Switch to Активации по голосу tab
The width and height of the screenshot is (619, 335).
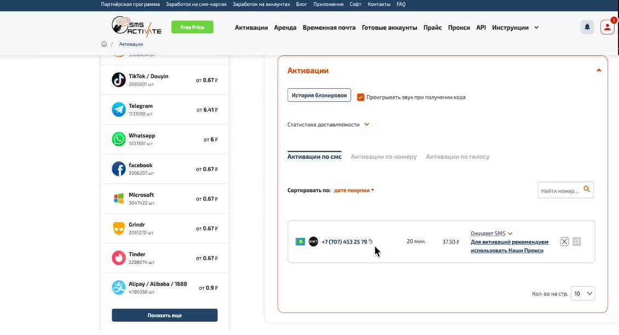(457, 157)
